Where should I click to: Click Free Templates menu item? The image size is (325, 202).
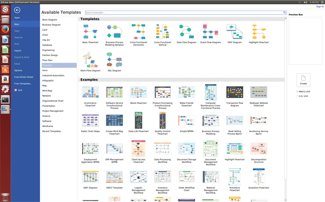pyautogui.click(x=23, y=83)
